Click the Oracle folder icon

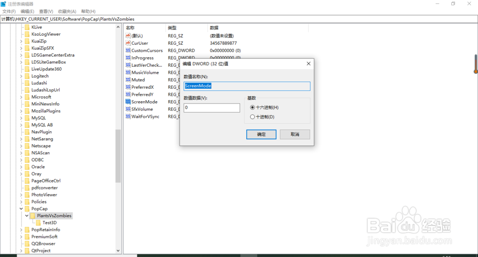click(27, 167)
